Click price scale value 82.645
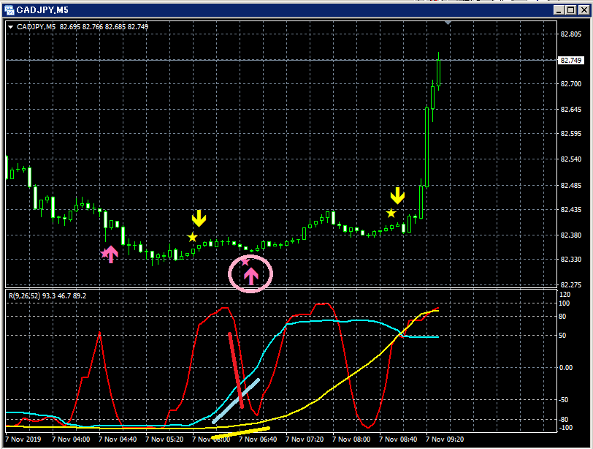The height and width of the screenshot is (449, 593). coord(571,110)
